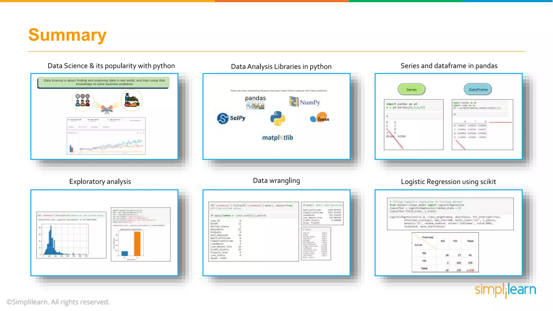Open the Data Science popularity thumbnail
This screenshot has width=553, height=311.
click(104, 116)
